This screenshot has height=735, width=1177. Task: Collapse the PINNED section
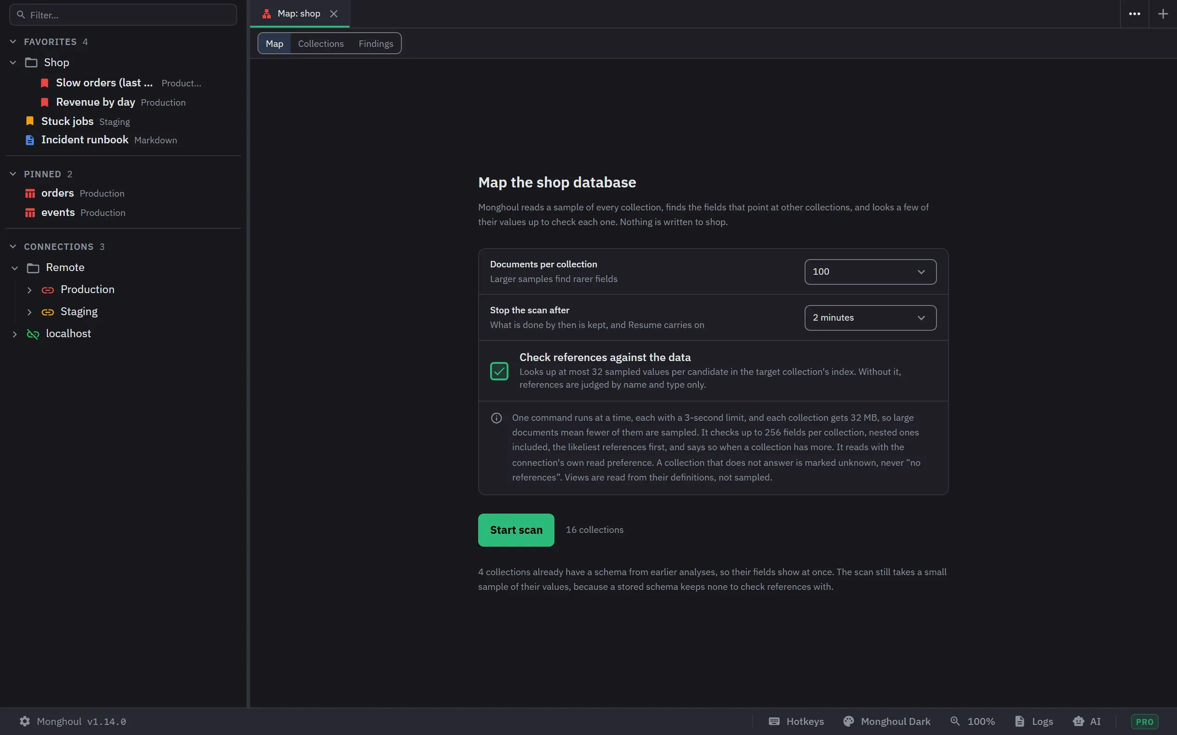click(13, 174)
